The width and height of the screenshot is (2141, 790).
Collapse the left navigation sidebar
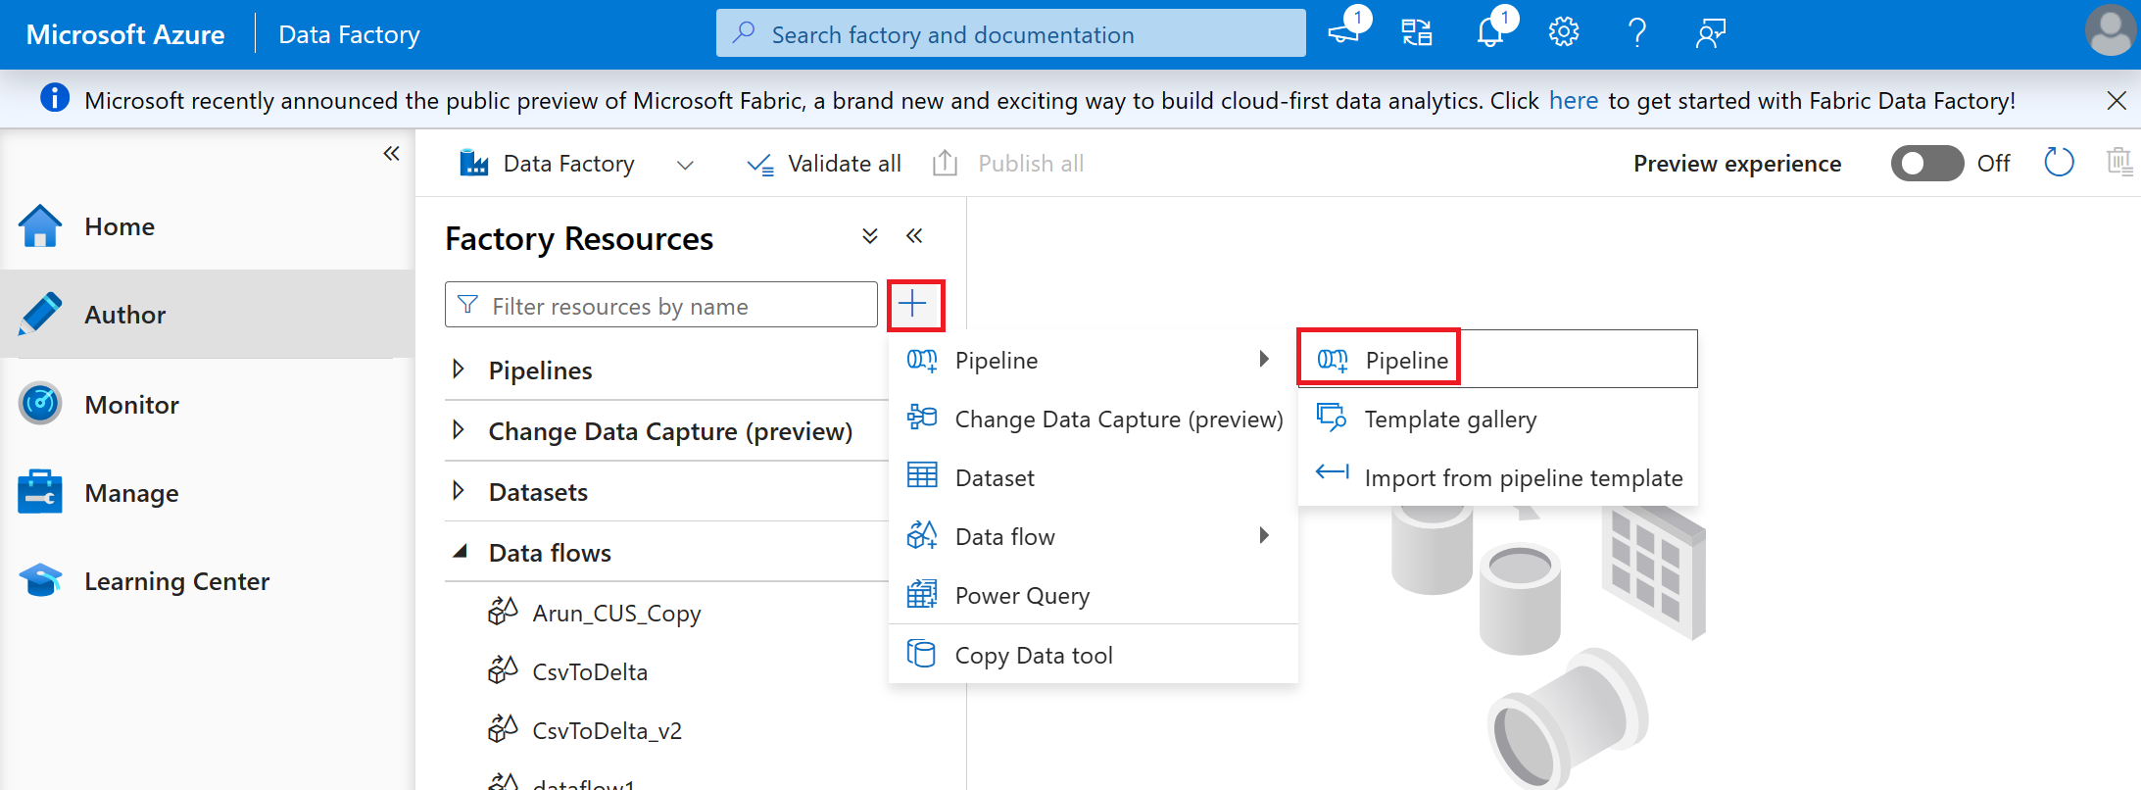[391, 153]
